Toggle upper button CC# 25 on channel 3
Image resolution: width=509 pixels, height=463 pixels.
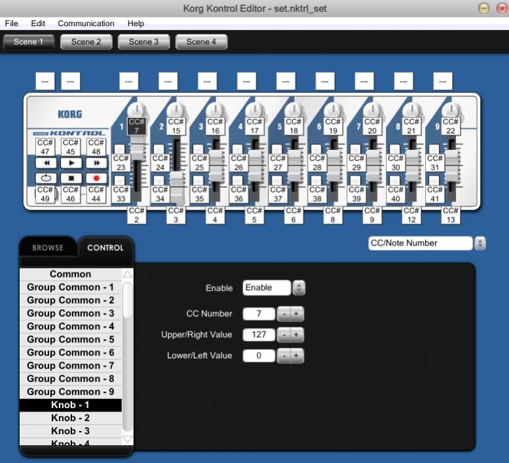[x=200, y=163]
